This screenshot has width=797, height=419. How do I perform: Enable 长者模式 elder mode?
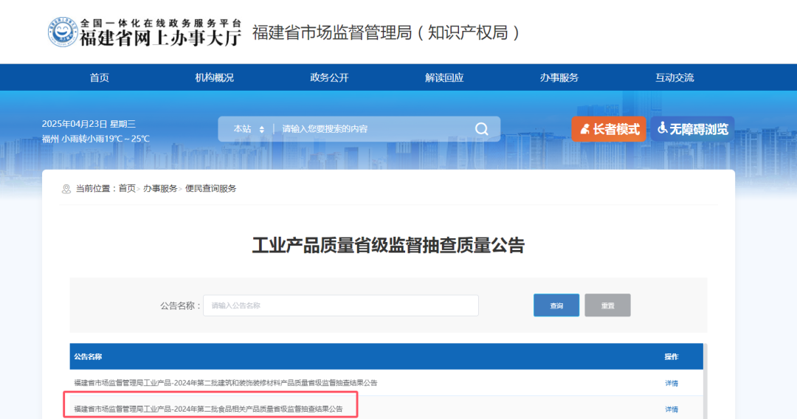(x=608, y=129)
